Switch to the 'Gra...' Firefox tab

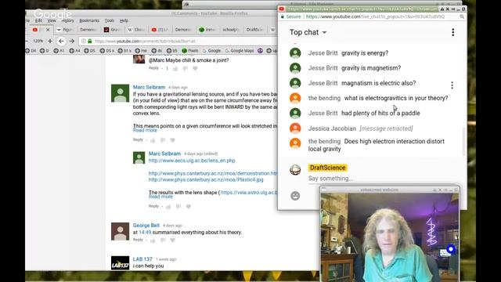(112, 30)
